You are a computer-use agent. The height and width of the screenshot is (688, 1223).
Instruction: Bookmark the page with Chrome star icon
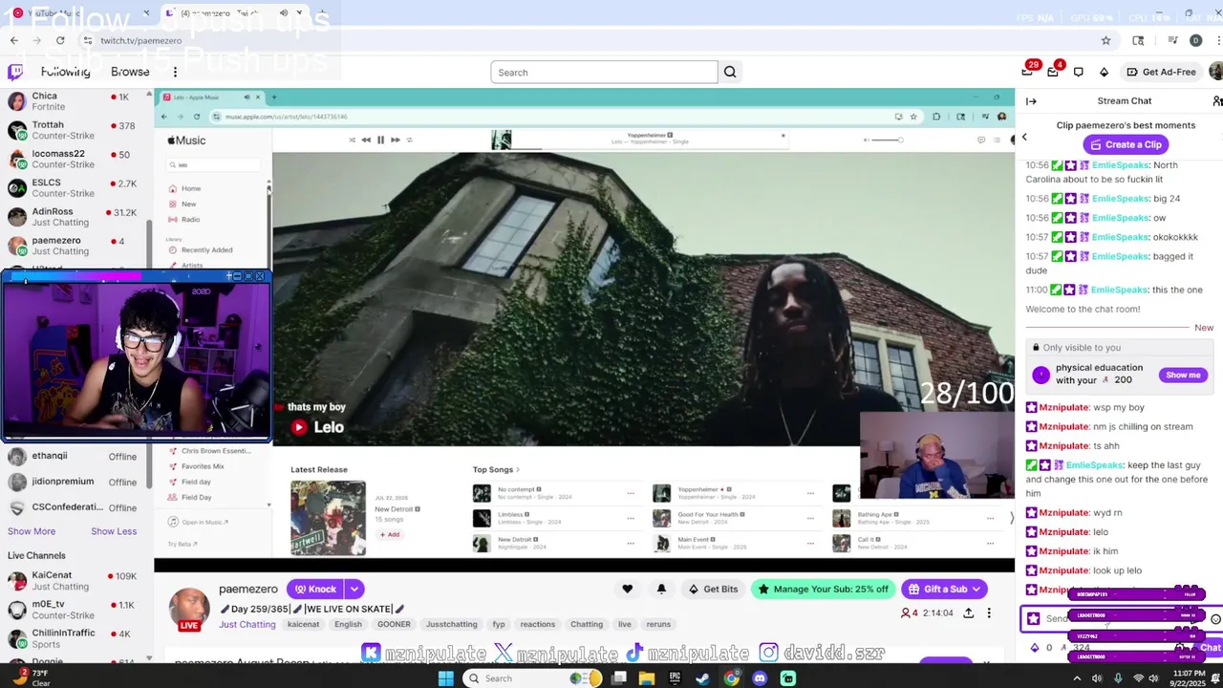(1105, 40)
